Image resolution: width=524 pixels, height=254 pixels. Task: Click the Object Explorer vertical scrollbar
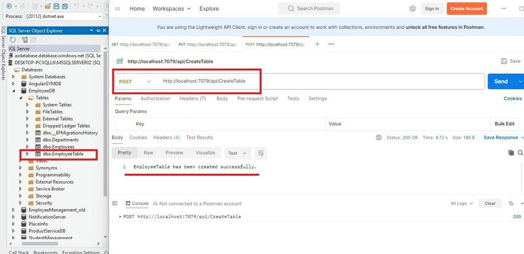pos(105,124)
